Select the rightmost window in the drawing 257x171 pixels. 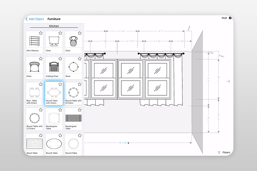pos(157,79)
